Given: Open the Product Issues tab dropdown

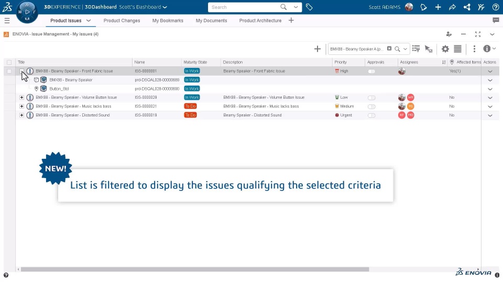Looking at the screenshot, I should (x=89, y=20).
